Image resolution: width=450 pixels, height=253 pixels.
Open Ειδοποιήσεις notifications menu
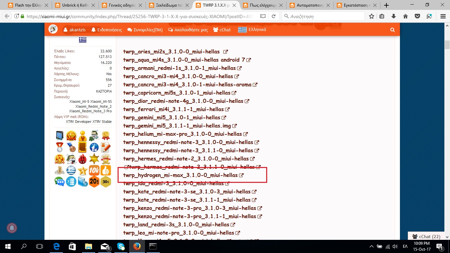point(107,30)
